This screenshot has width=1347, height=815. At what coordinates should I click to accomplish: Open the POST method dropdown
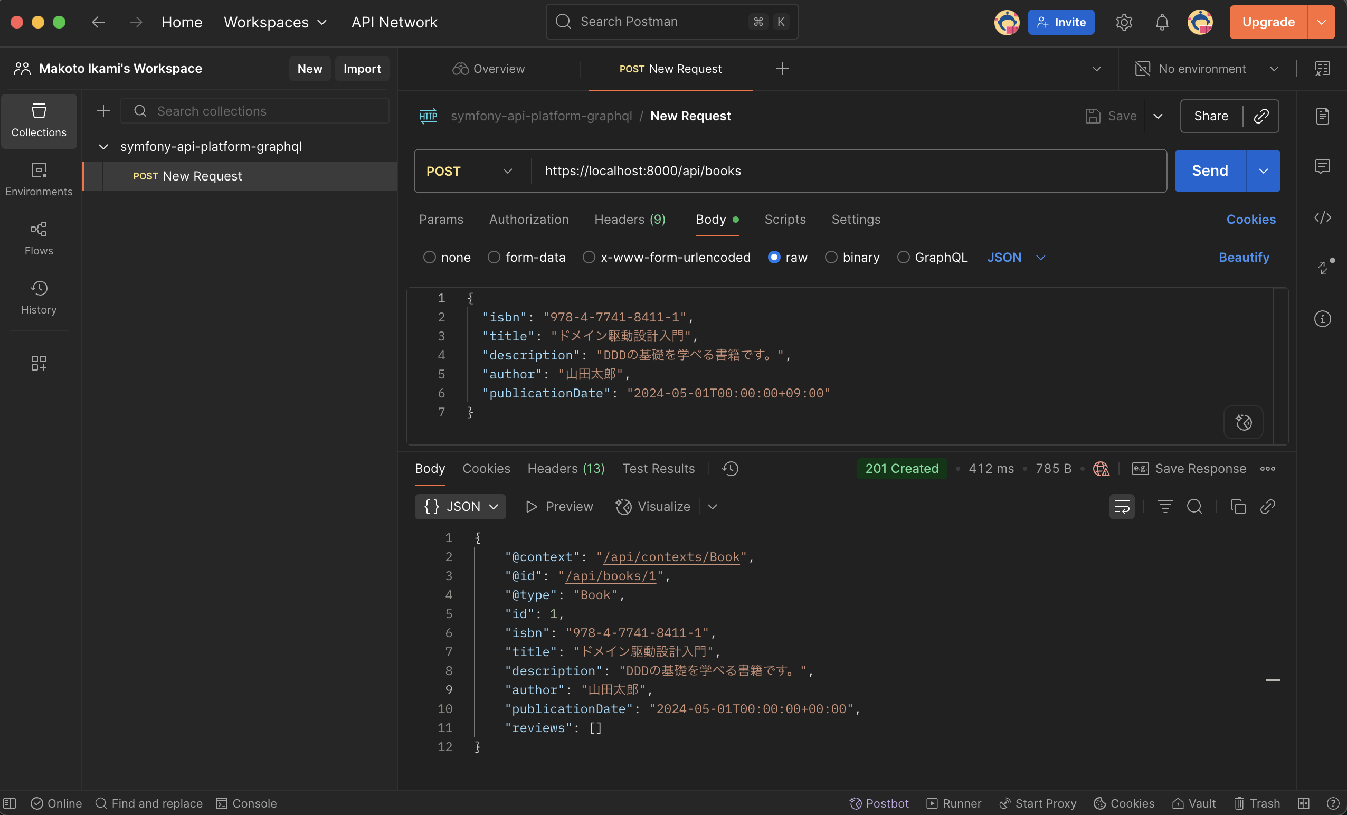pos(470,171)
